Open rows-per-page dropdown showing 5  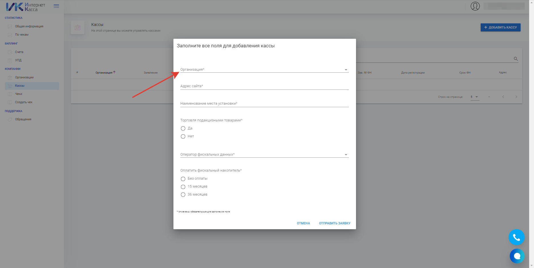pyautogui.click(x=475, y=97)
